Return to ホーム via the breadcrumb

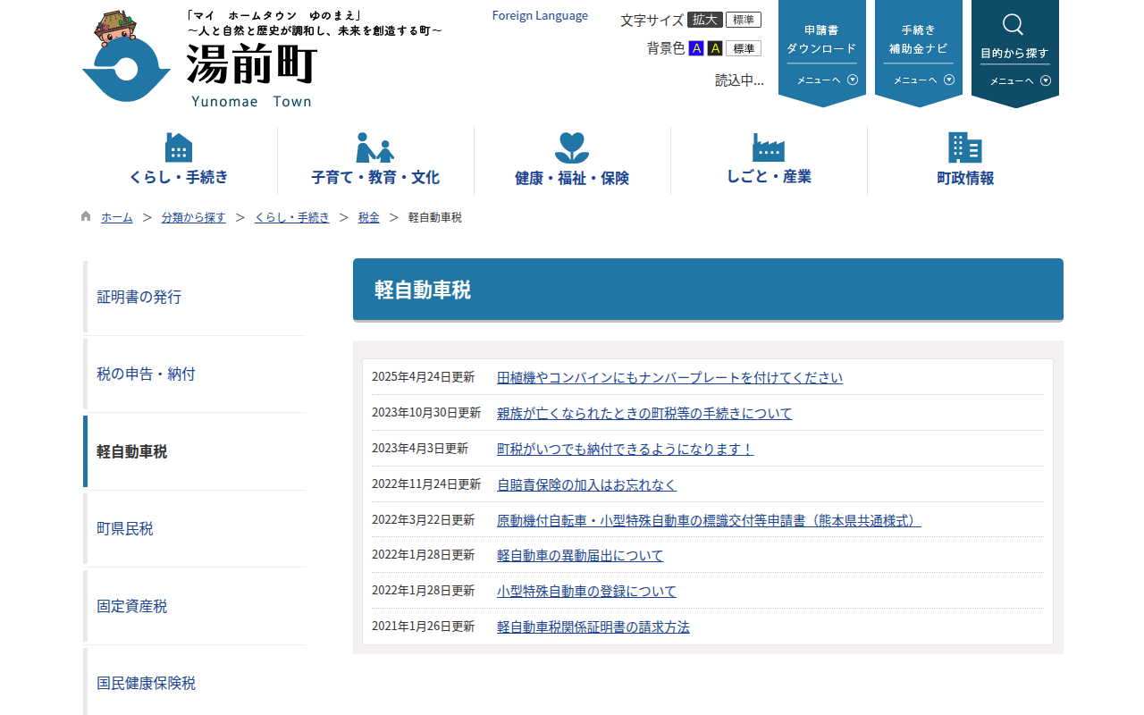(116, 216)
